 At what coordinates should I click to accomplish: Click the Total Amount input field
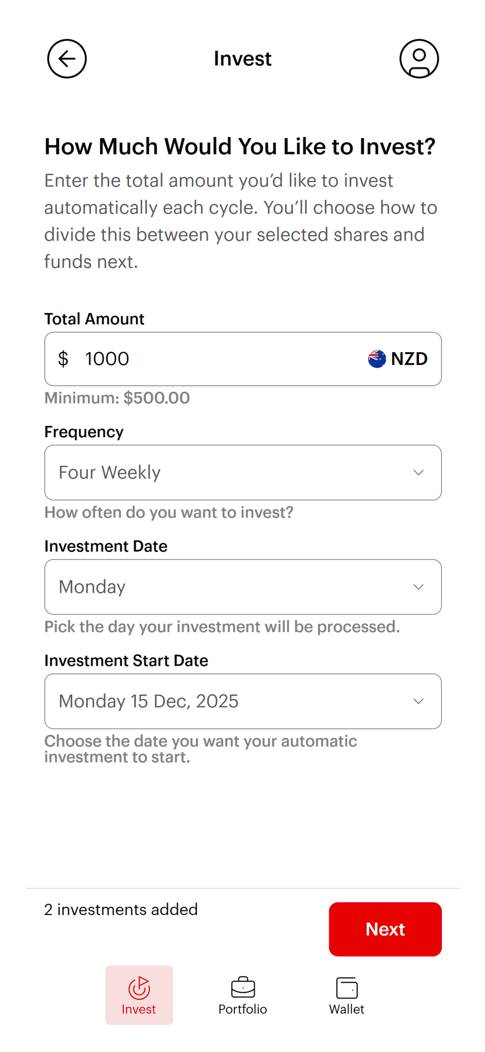pos(216,359)
